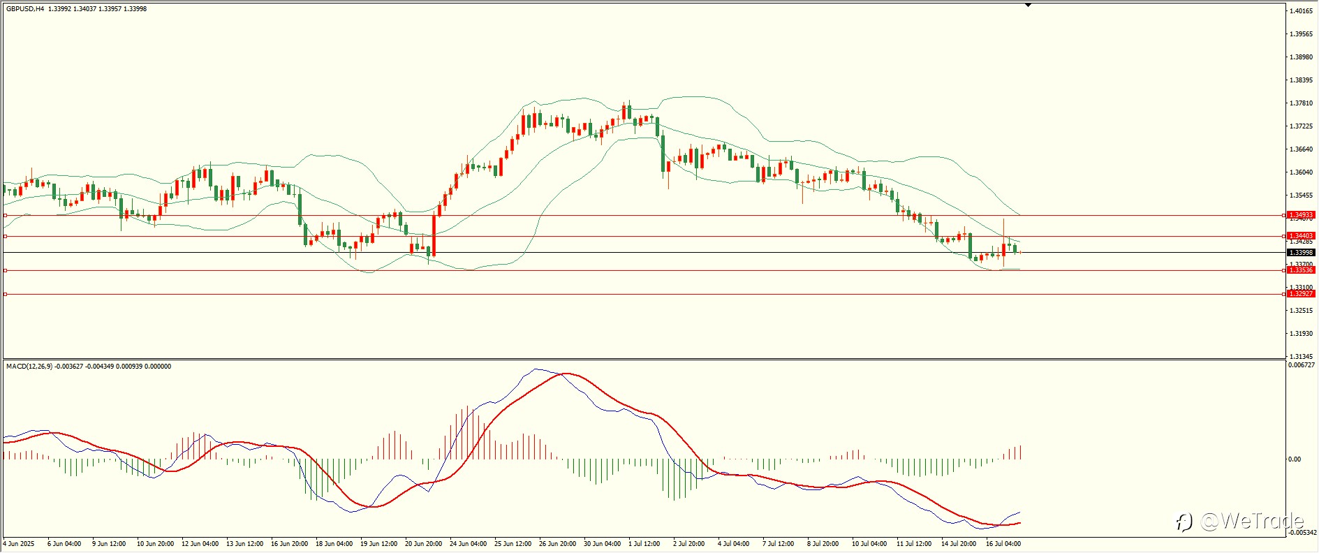The image size is (1319, 553).
Task: Click the 19 Jun 12:00 time label
Action: pos(379,543)
